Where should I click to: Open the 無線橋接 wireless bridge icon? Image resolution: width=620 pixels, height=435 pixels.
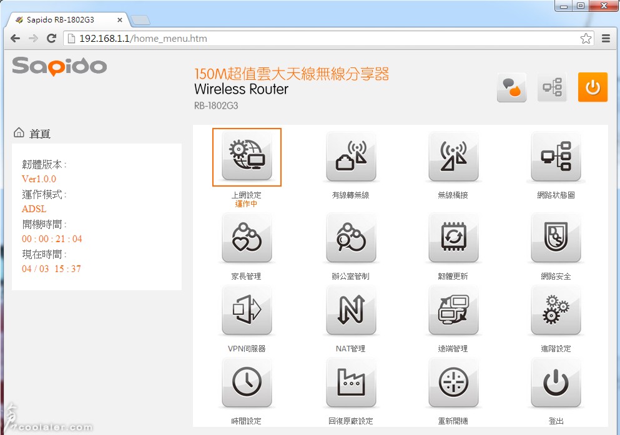pyautogui.click(x=453, y=157)
